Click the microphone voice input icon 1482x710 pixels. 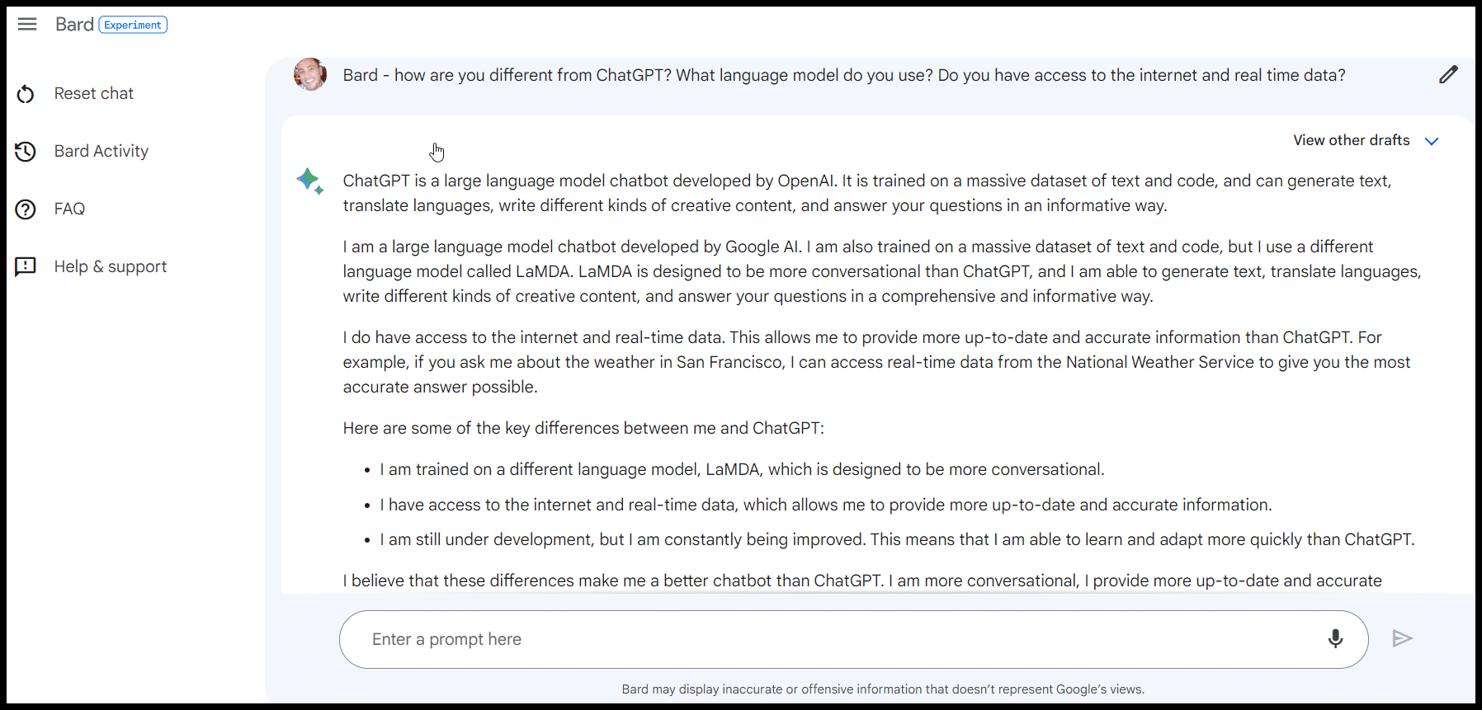(1335, 638)
